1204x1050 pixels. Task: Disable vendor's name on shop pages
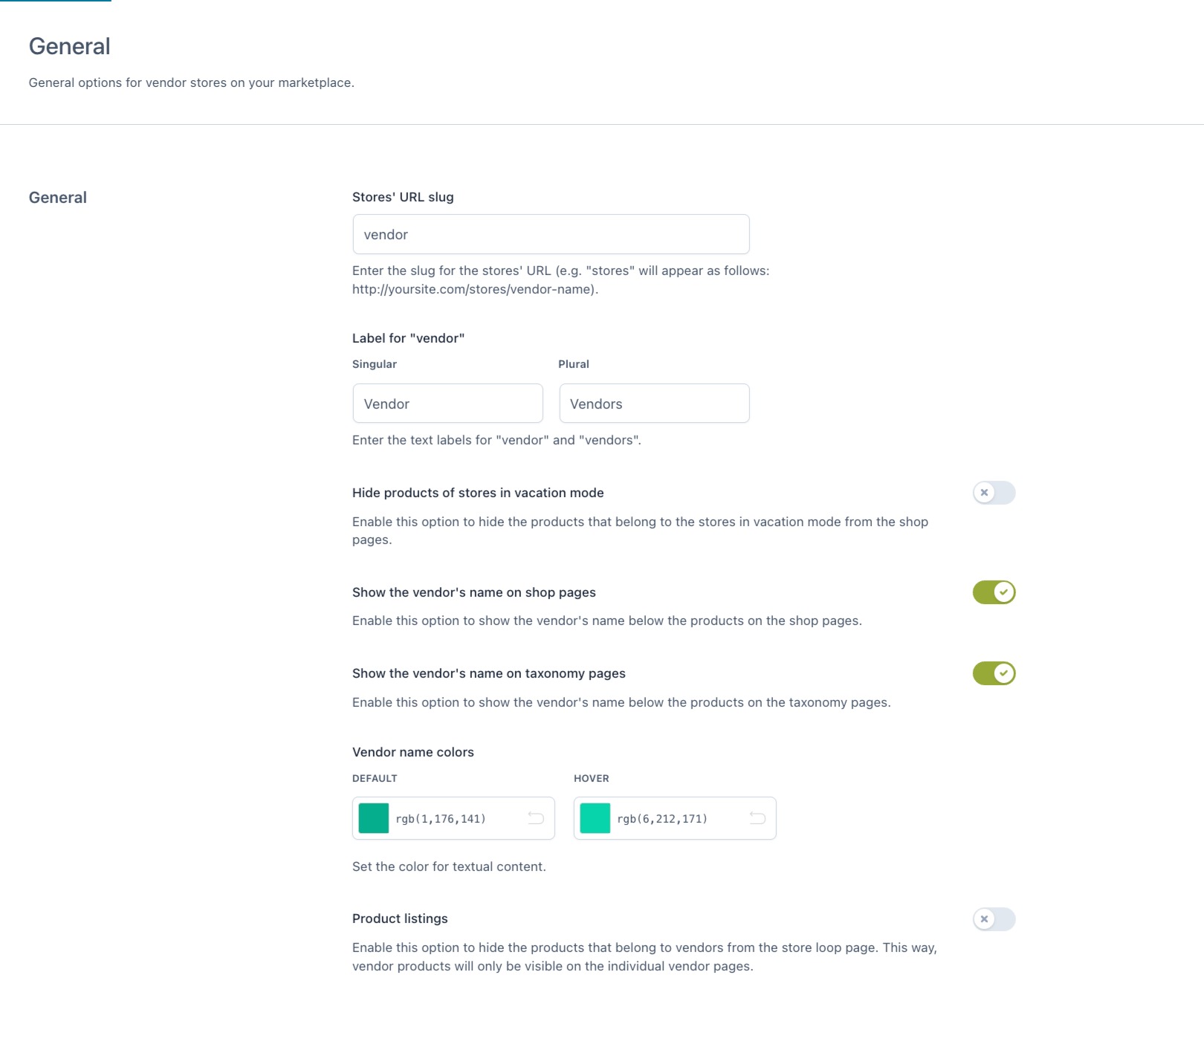[994, 592]
